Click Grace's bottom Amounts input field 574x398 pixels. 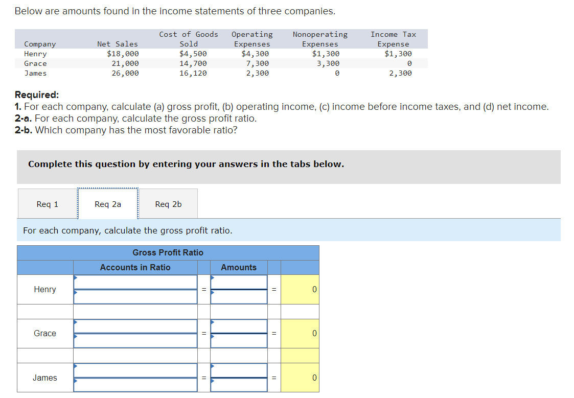[239, 341]
